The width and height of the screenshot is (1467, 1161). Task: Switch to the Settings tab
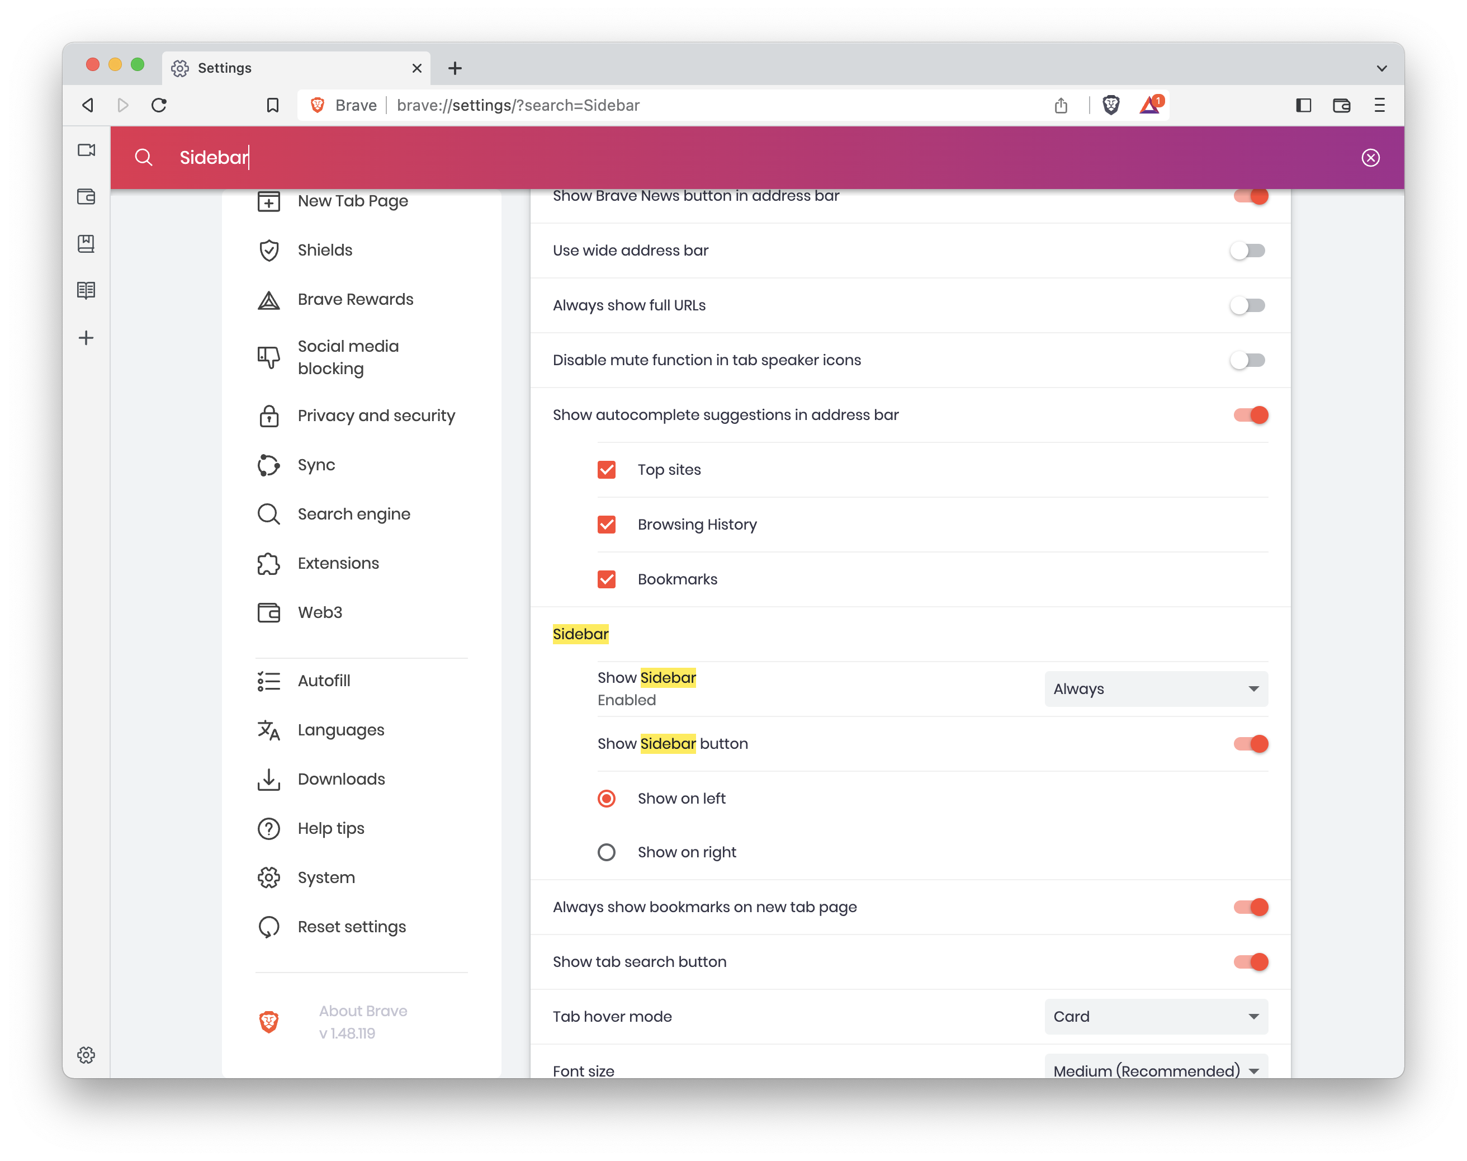coord(224,68)
